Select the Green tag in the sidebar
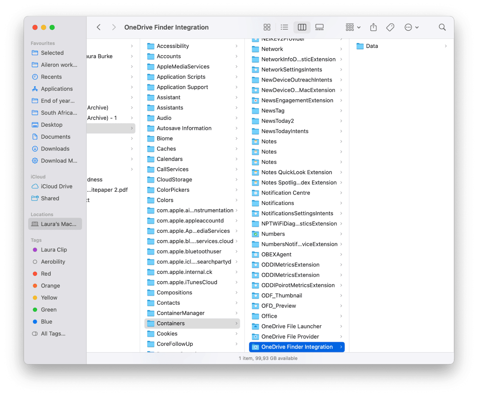Viewport: 478px width, 396px height. pyautogui.click(x=49, y=310)
